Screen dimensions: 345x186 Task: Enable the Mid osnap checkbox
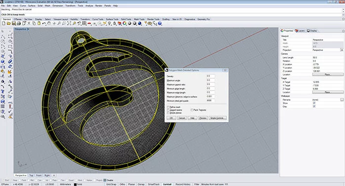tap(29, 180)
